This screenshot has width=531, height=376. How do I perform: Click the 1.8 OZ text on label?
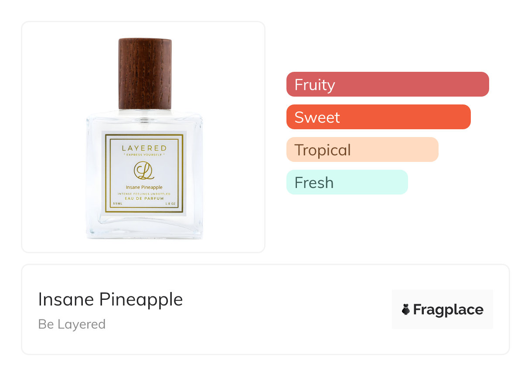tap(170, 204)
